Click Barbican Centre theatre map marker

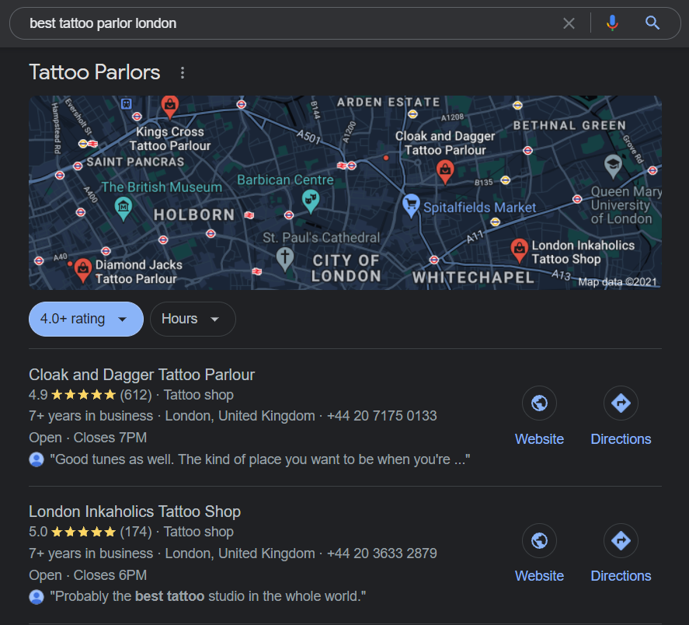coord(311,201)
